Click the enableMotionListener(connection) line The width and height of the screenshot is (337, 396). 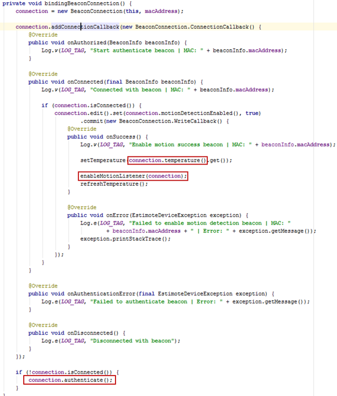(x=133, y=176)
